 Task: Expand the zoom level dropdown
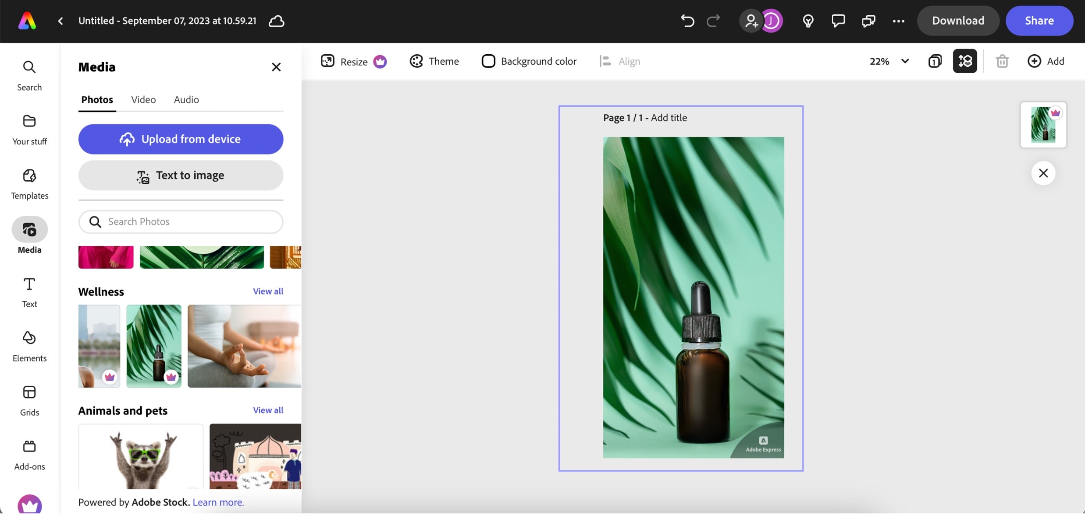904,61
